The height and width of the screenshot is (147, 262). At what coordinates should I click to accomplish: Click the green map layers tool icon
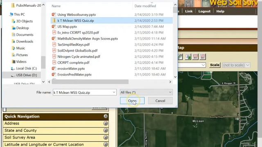click(x=188, y=57)
